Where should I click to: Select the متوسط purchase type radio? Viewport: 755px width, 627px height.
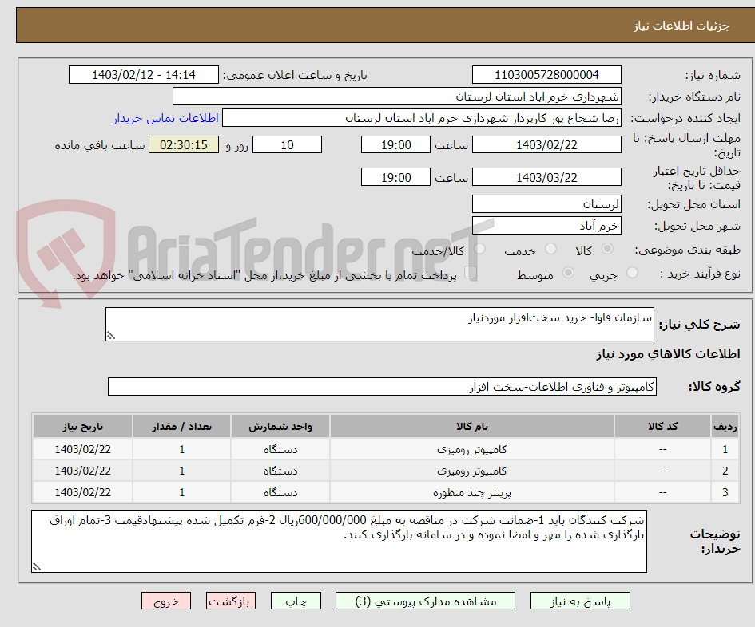569,273
